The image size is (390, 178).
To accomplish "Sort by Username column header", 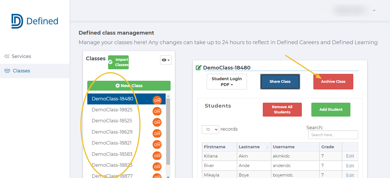I will [x=295, y=147].
